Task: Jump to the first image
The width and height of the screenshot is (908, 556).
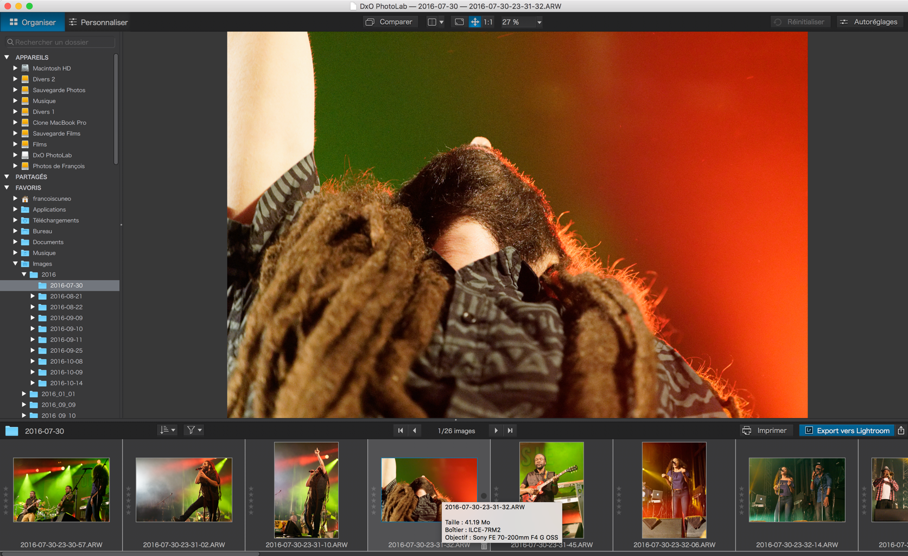Action: click(x=401, y=431)
